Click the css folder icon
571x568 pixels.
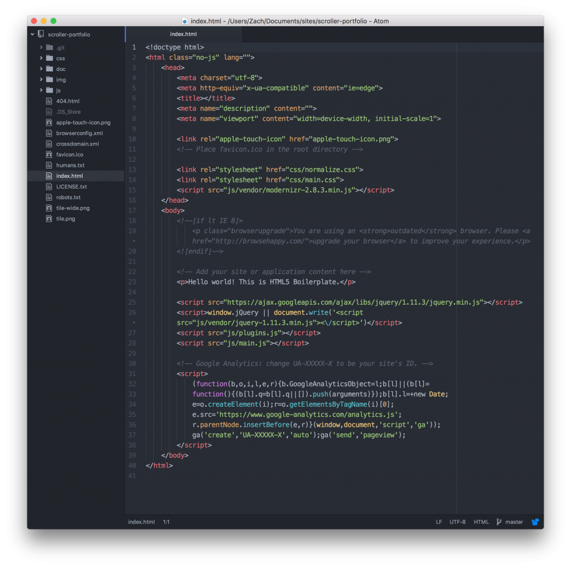[x=50, y=58]
